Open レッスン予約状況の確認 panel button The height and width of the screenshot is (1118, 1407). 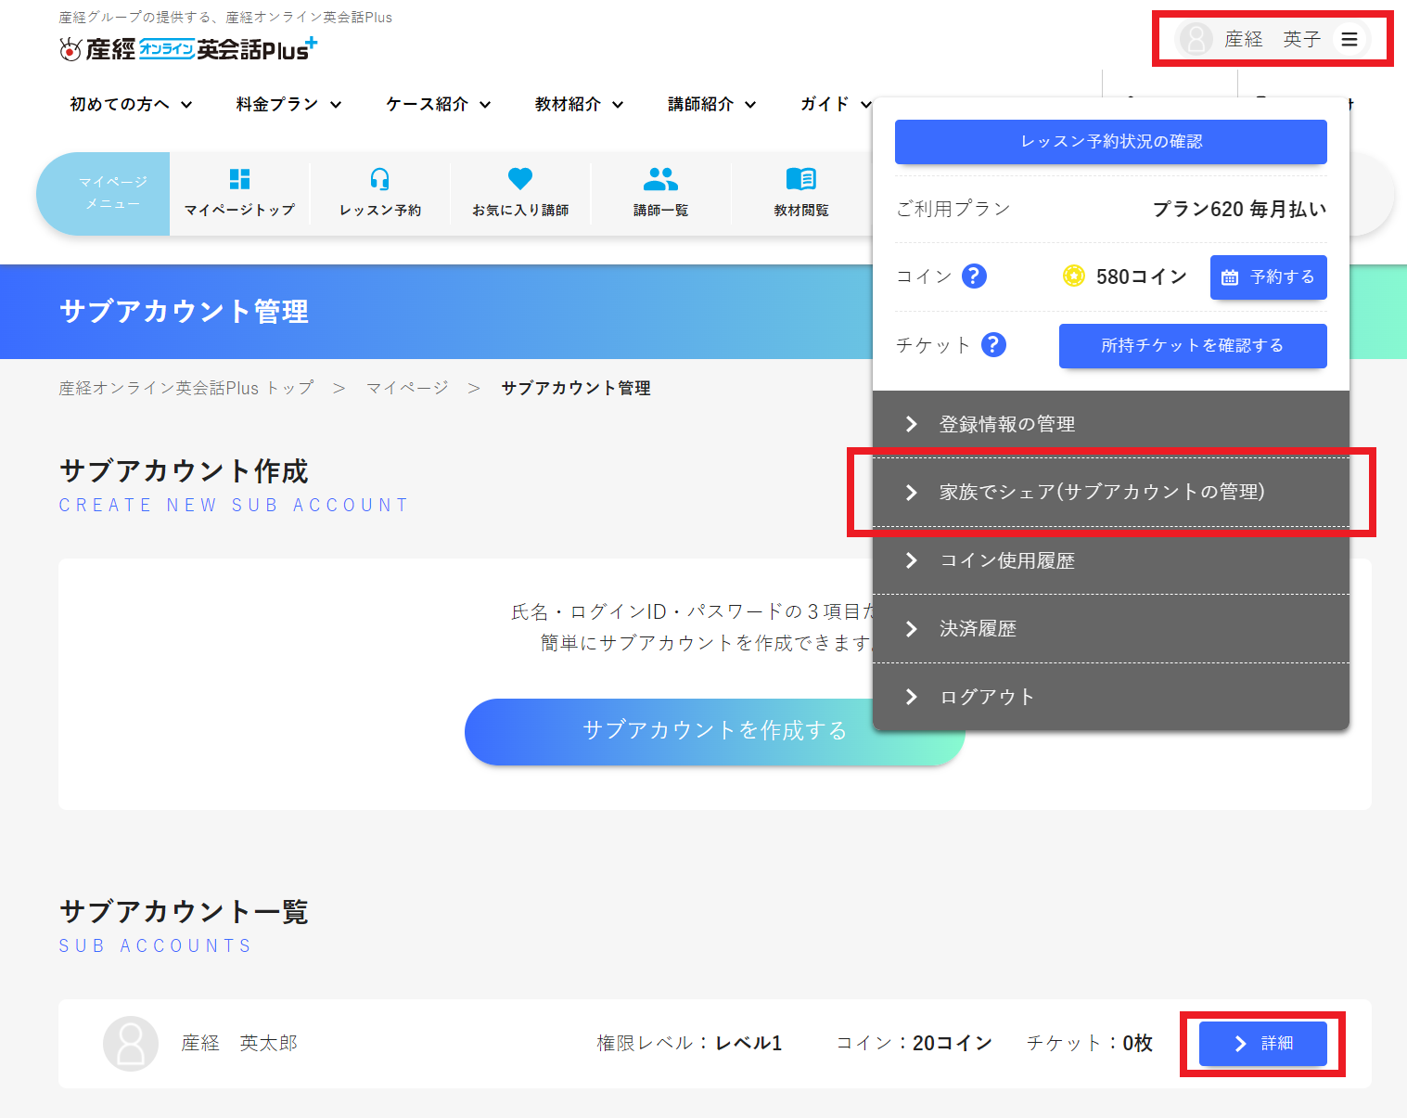1110,141
